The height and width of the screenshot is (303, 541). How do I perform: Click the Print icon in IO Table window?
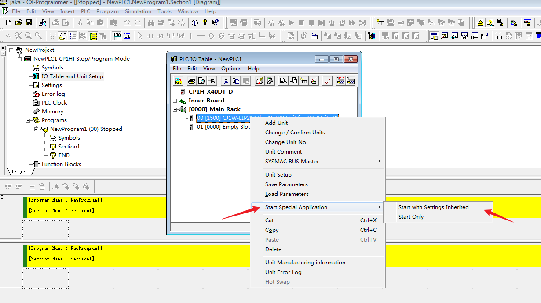coord(191,81)
